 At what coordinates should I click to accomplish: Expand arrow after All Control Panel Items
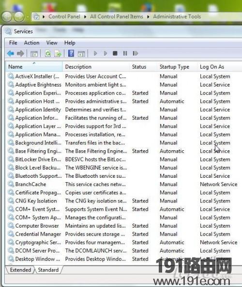pos(148,17)
